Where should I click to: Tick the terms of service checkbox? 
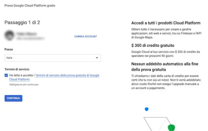coord(7,75)
